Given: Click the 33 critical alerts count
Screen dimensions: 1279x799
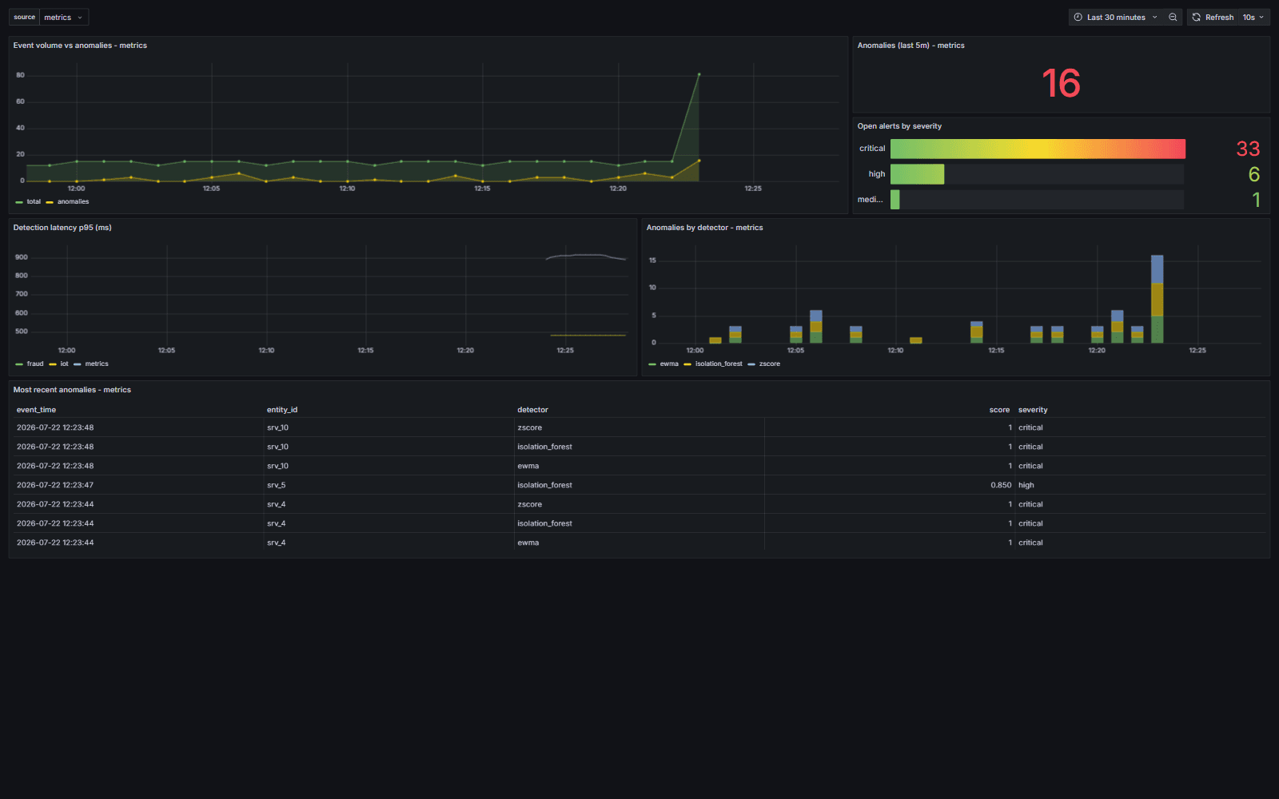Looking at the screenshot, I should coord(1248,149).
